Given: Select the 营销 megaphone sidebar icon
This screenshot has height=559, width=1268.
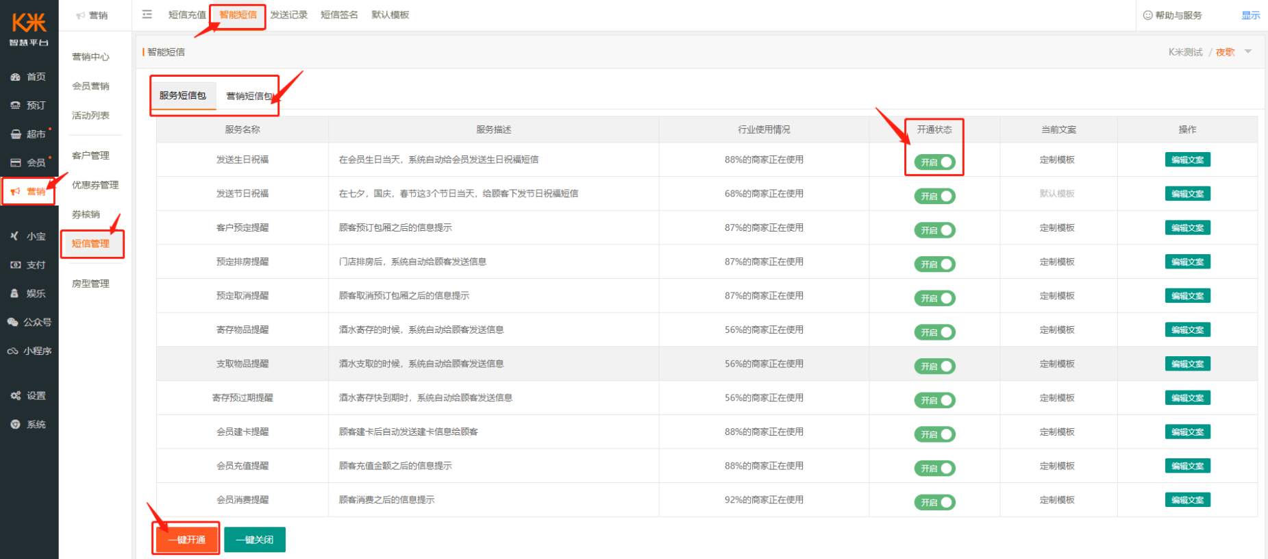Looking at the screenshot, I should pyautogui.click(x=15, y=192).
